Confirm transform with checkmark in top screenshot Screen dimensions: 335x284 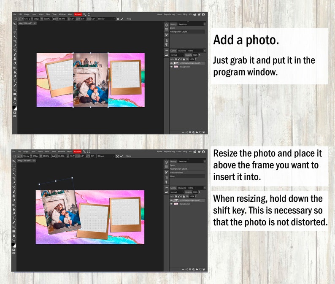[122, 19]
